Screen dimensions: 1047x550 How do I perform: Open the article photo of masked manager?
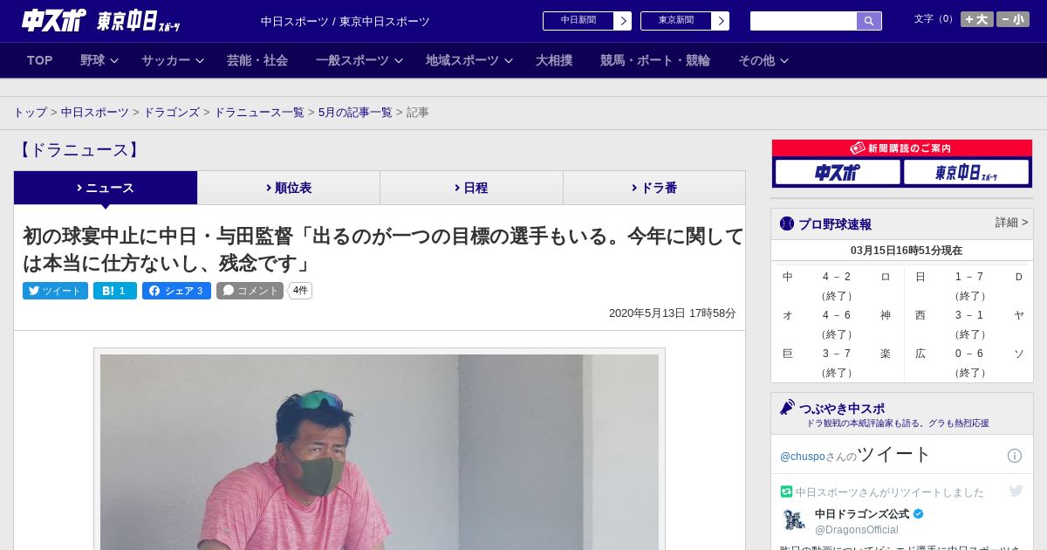[x=380, y=450]
